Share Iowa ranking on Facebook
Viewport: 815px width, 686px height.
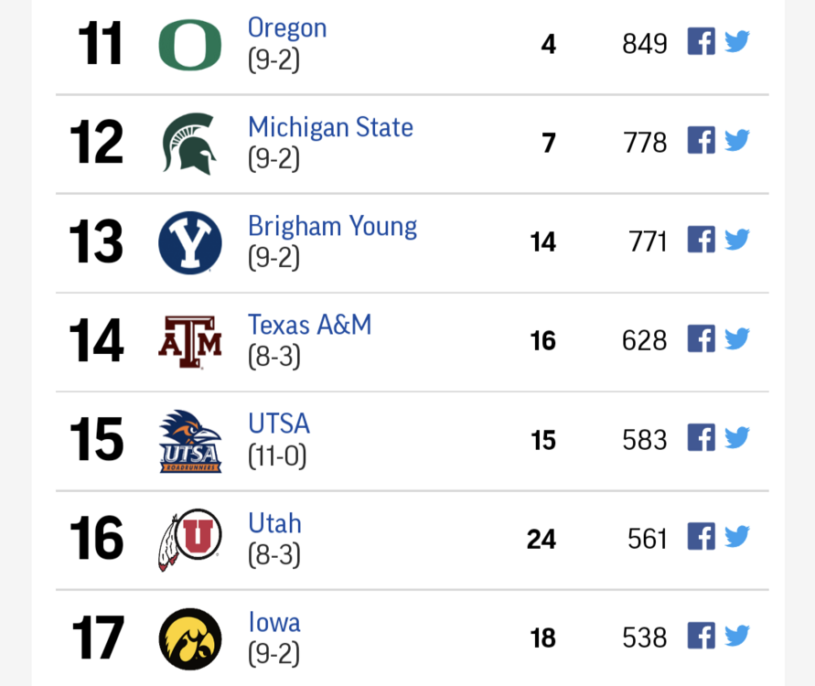click(702, 636)
